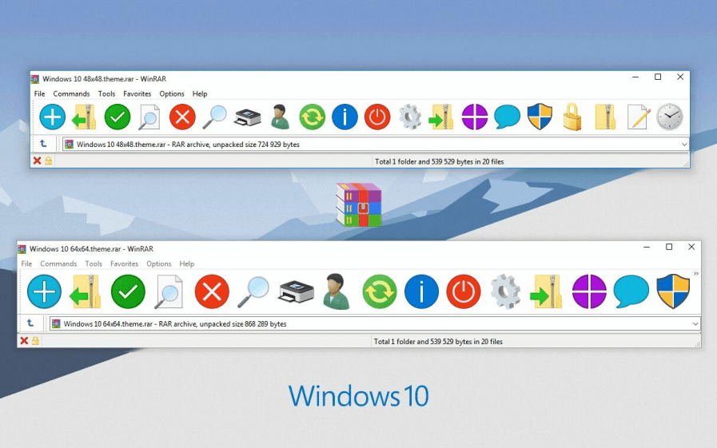Click the green checkmark Test icon in the top window
Viewport: 717px width, 448px height.
pos(118,117)
